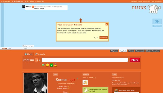Open the smiley emoticon picker
This screenshot has height=93, width=163.
pos(47,65)
